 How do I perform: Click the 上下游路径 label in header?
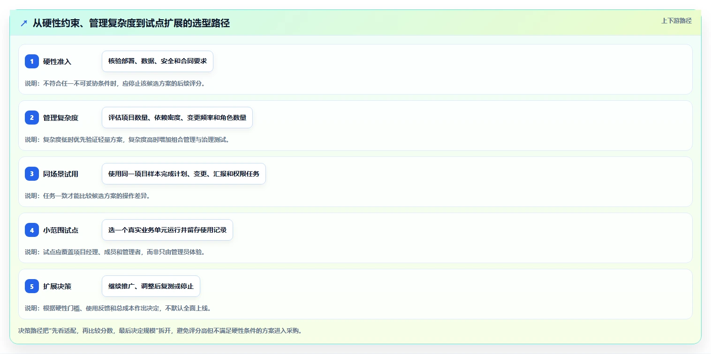pyautogui.click(x=676, y=21)
